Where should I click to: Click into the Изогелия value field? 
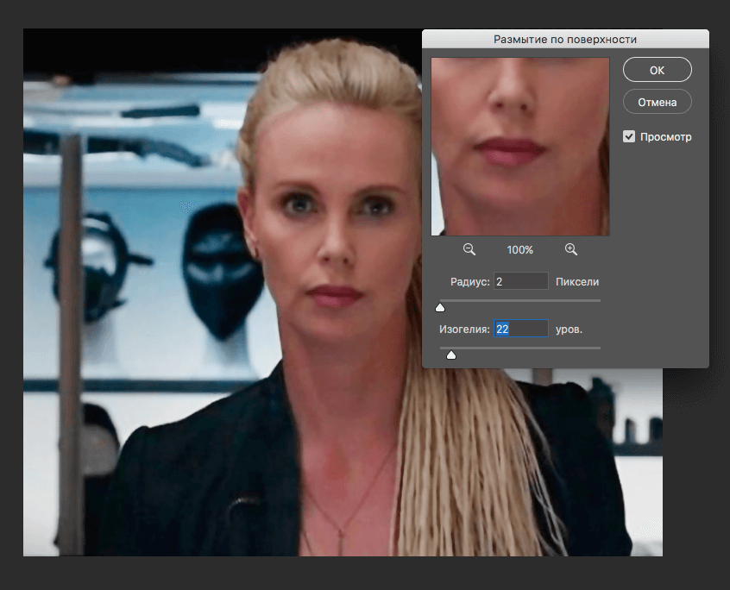521,329
